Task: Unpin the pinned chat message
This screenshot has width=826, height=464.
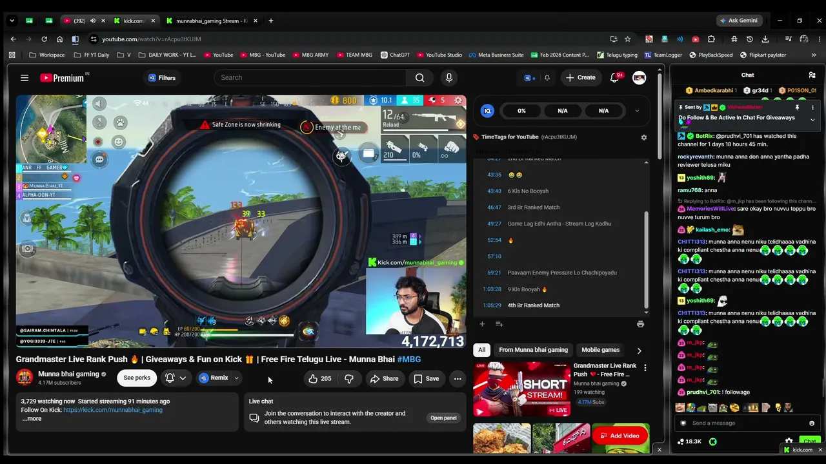Action: coord(797,108)
